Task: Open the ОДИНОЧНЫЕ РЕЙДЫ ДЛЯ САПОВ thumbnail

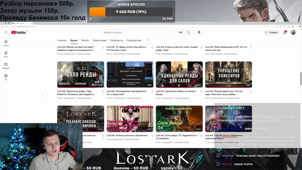Action: tap(179, 75)
